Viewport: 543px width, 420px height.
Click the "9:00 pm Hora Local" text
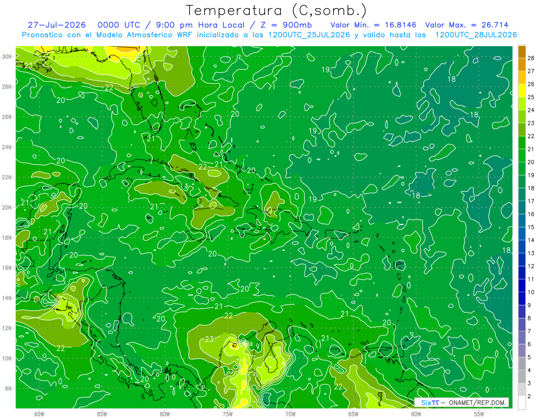201,25
